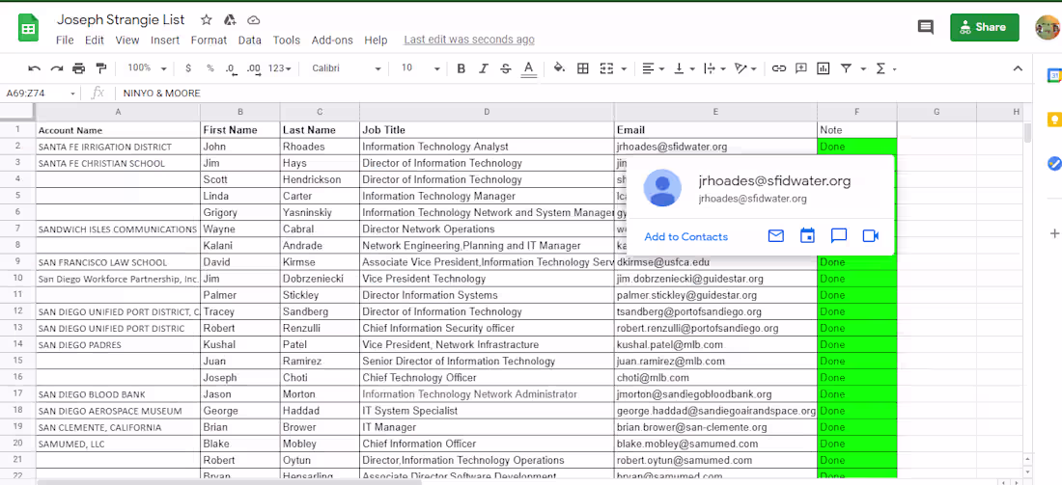Image resolution: width=1062 pixels, height=485 pixels.
Task: Insert link with chain icon
Action: click(x=779, y=68)
